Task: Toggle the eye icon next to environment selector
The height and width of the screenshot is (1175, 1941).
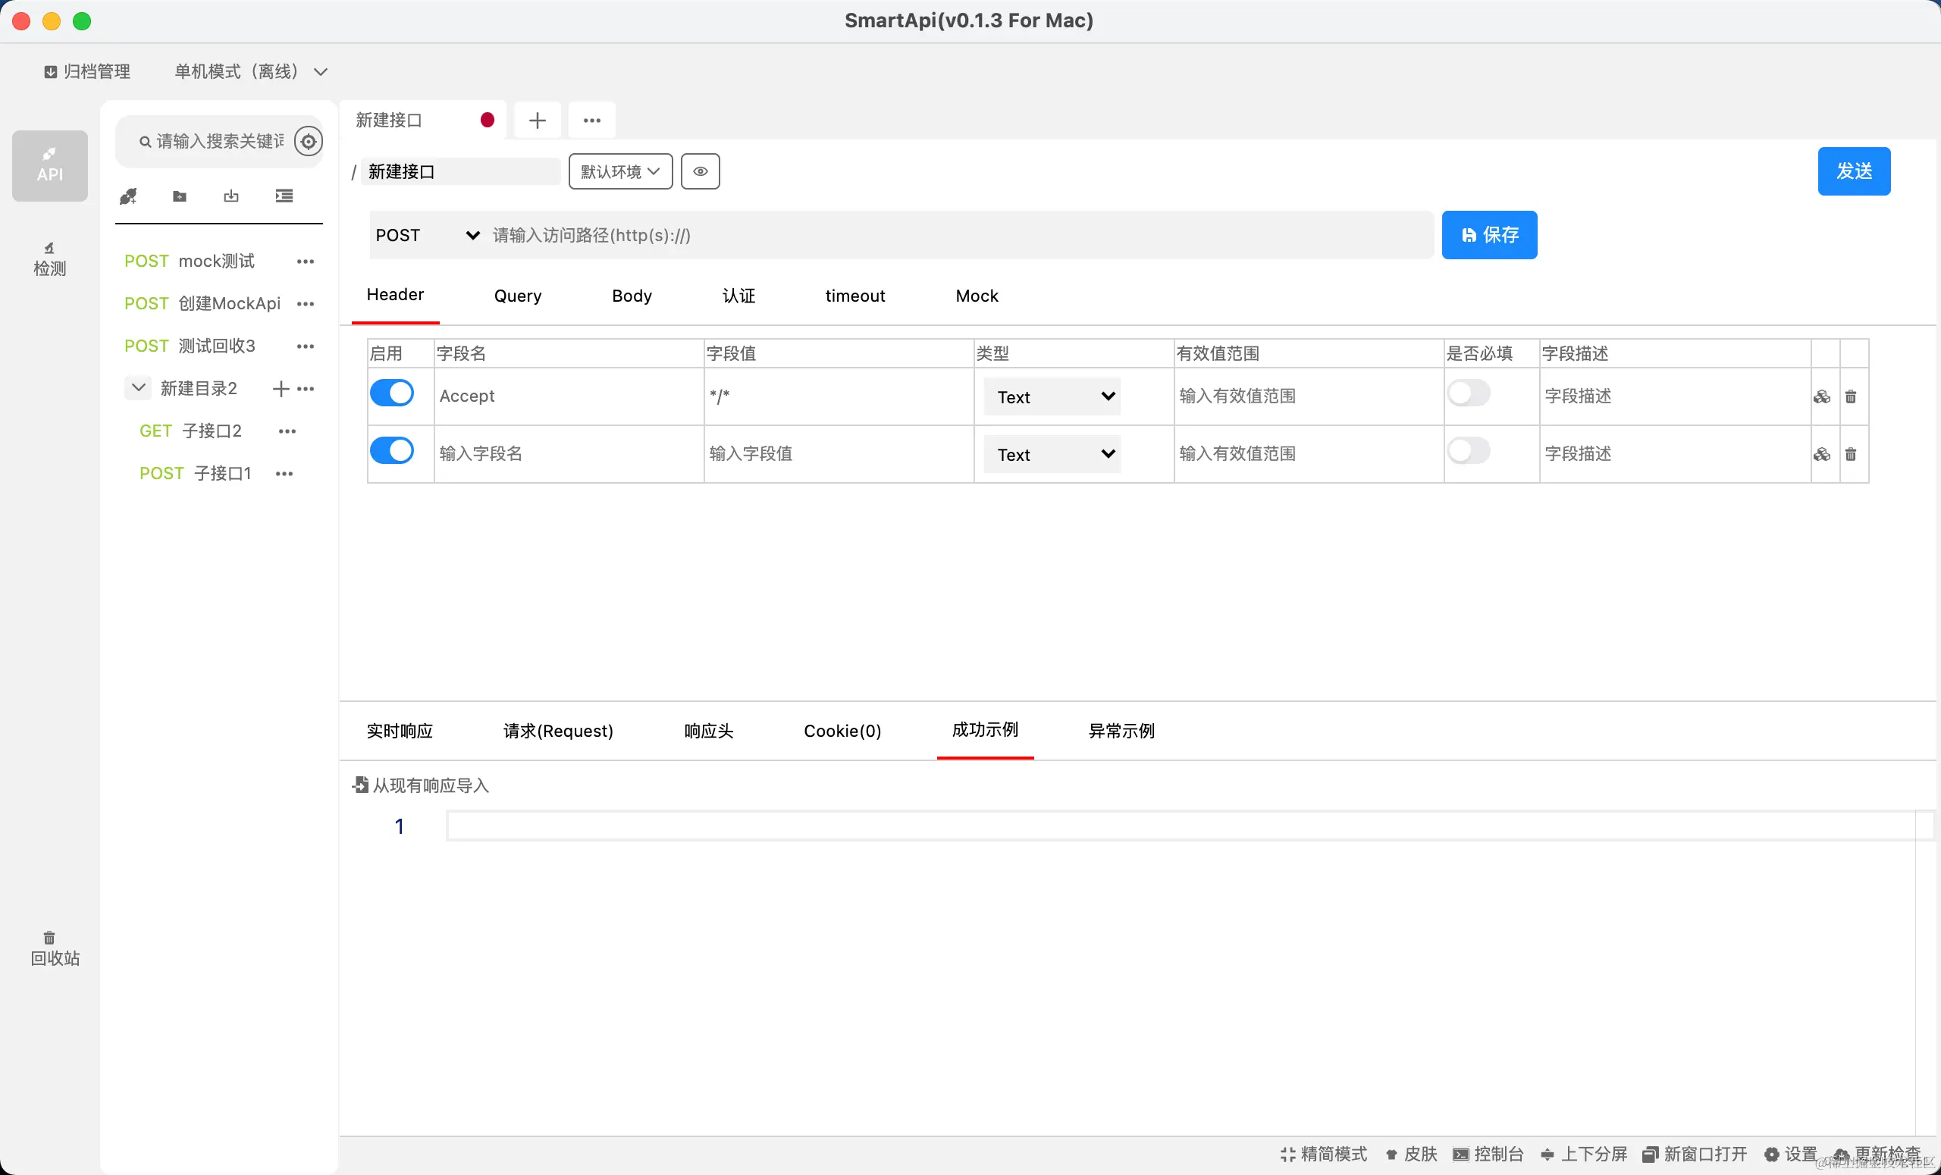Action: point(700,171)
